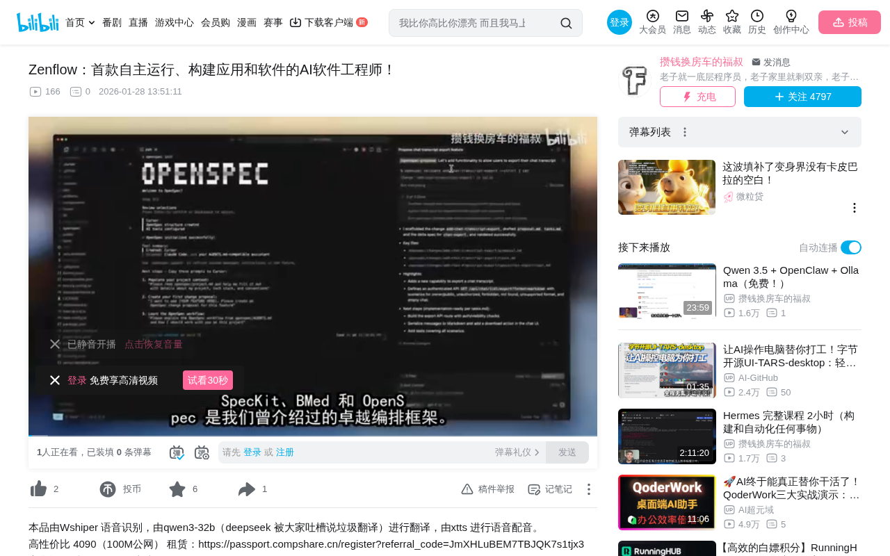Open UI-TARS-desktop video thumbnail

[667, 370]
